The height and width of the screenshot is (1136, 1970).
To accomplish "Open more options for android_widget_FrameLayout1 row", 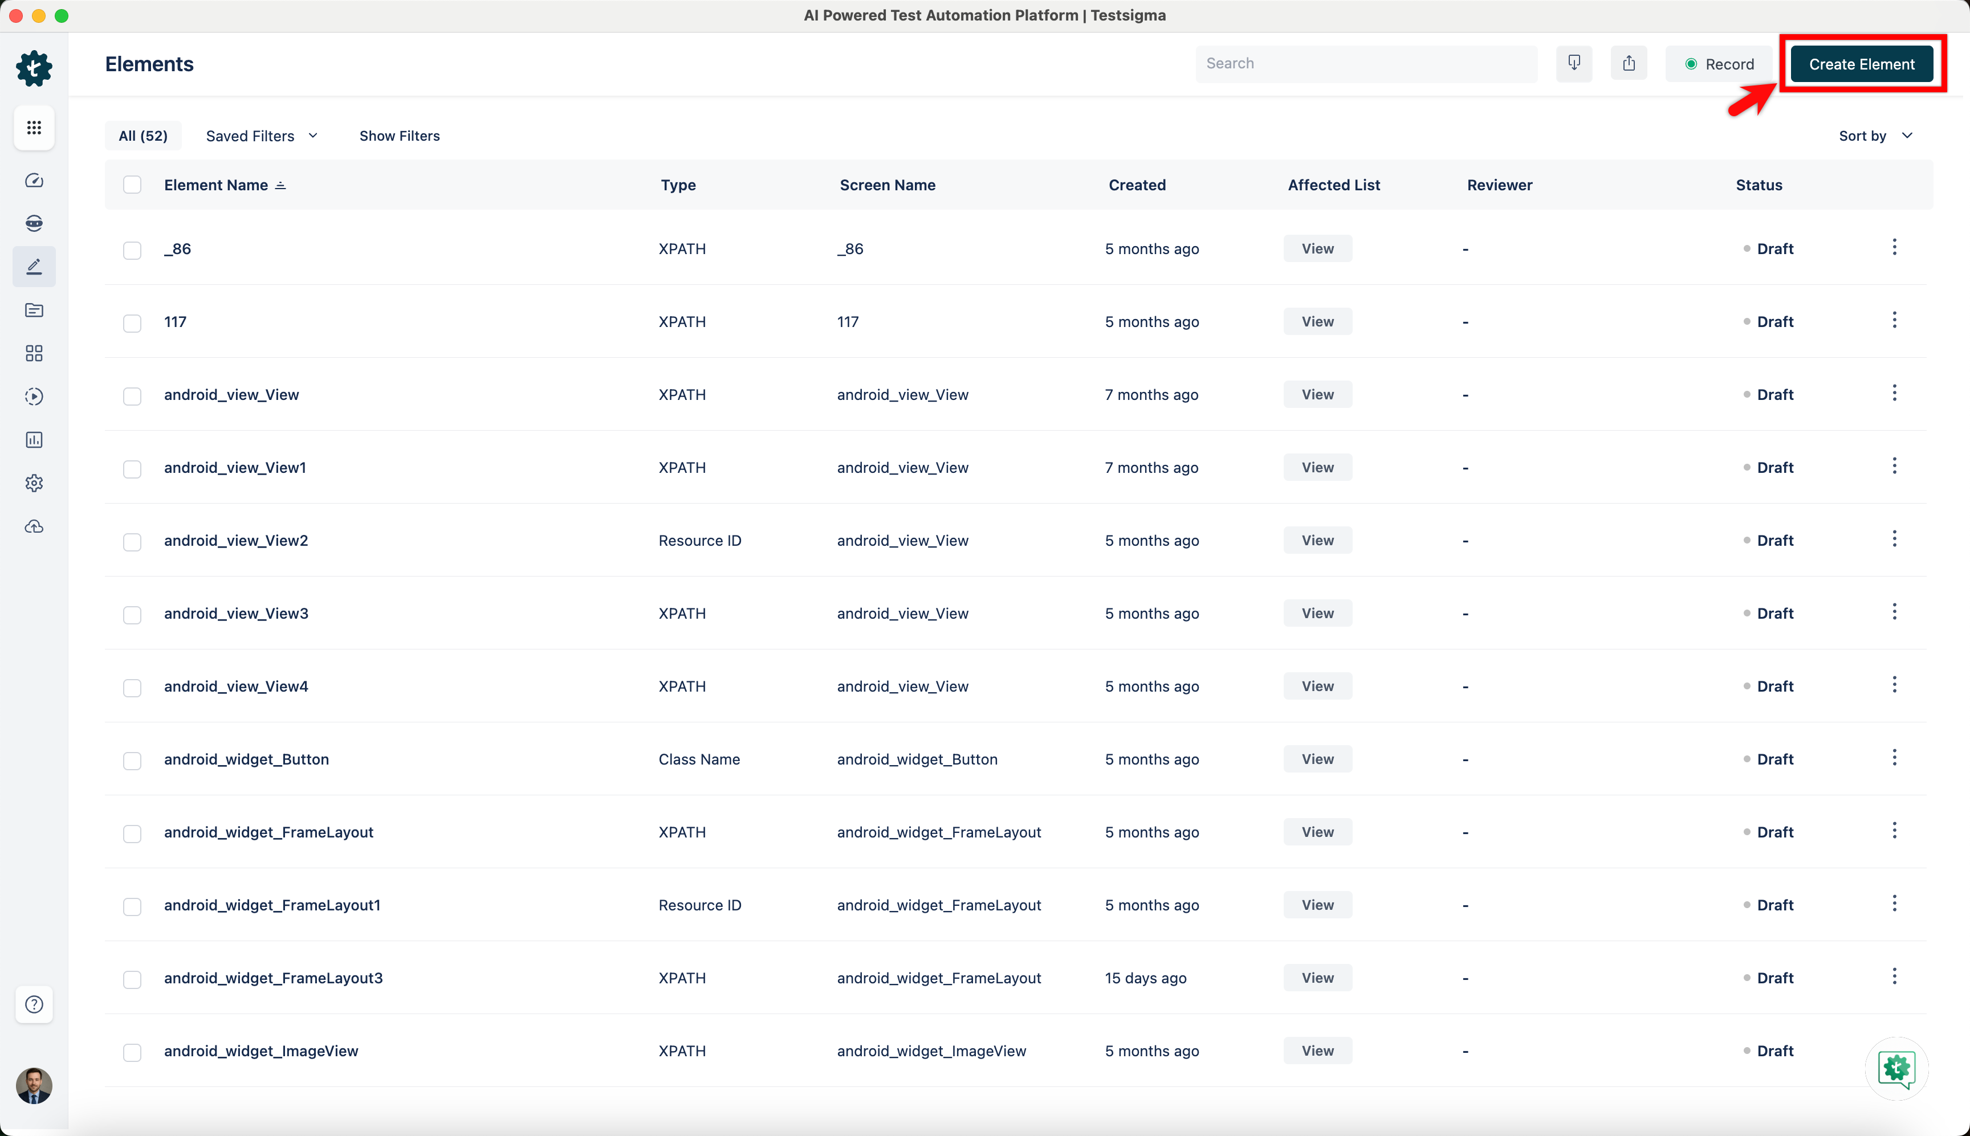I will coord(1894,904).
